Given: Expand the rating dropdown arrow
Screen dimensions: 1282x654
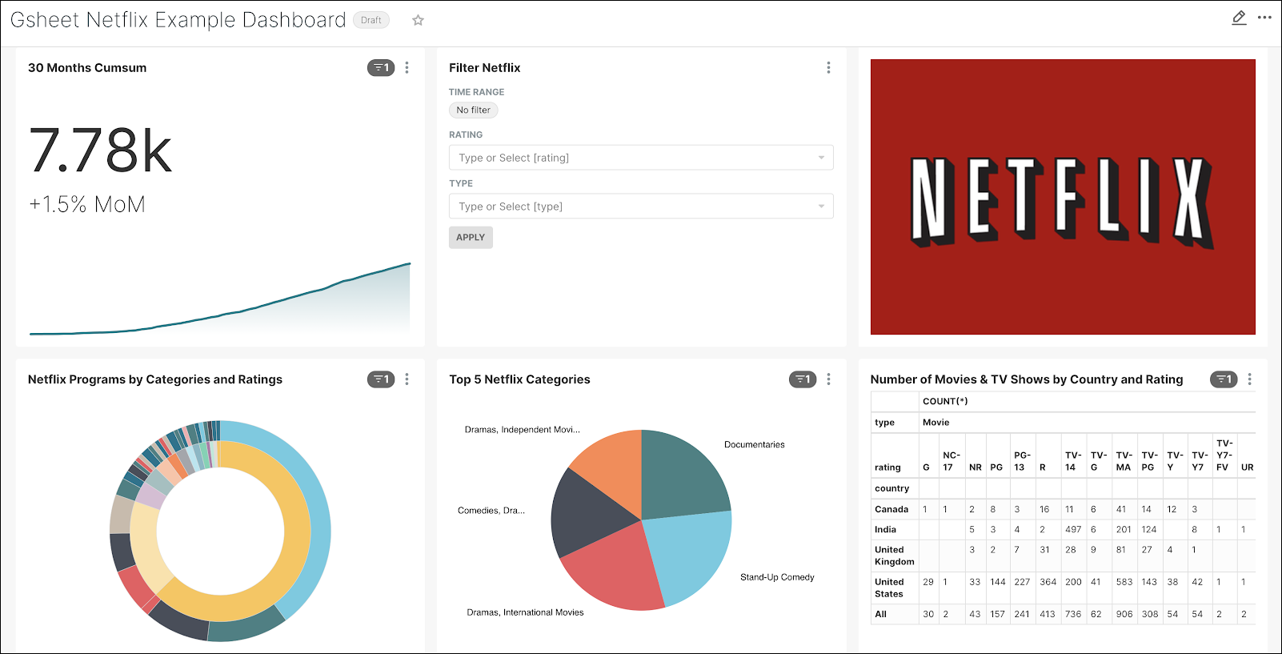Looking at the screenshot, I should [821, 158].
